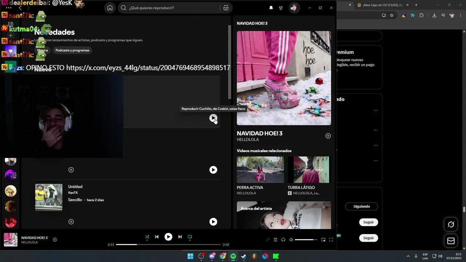Bookmark the page with the star icon
The height and width of the screenshot is (262, 466).
tap(392, 15)
